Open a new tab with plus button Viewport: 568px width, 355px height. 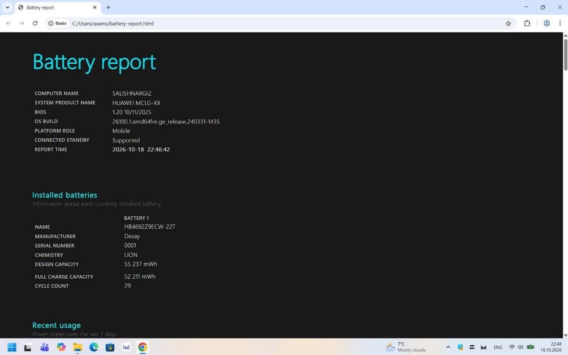click(x=108, y=7)
